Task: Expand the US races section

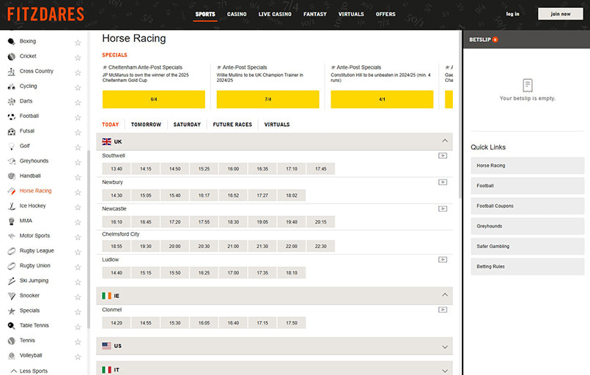Action: [x=444, y=346]
